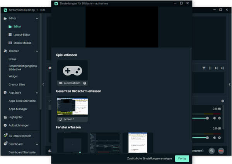Open the audio mixer gear settings
This screenshot has width=232, height=164.
point(223,101)
